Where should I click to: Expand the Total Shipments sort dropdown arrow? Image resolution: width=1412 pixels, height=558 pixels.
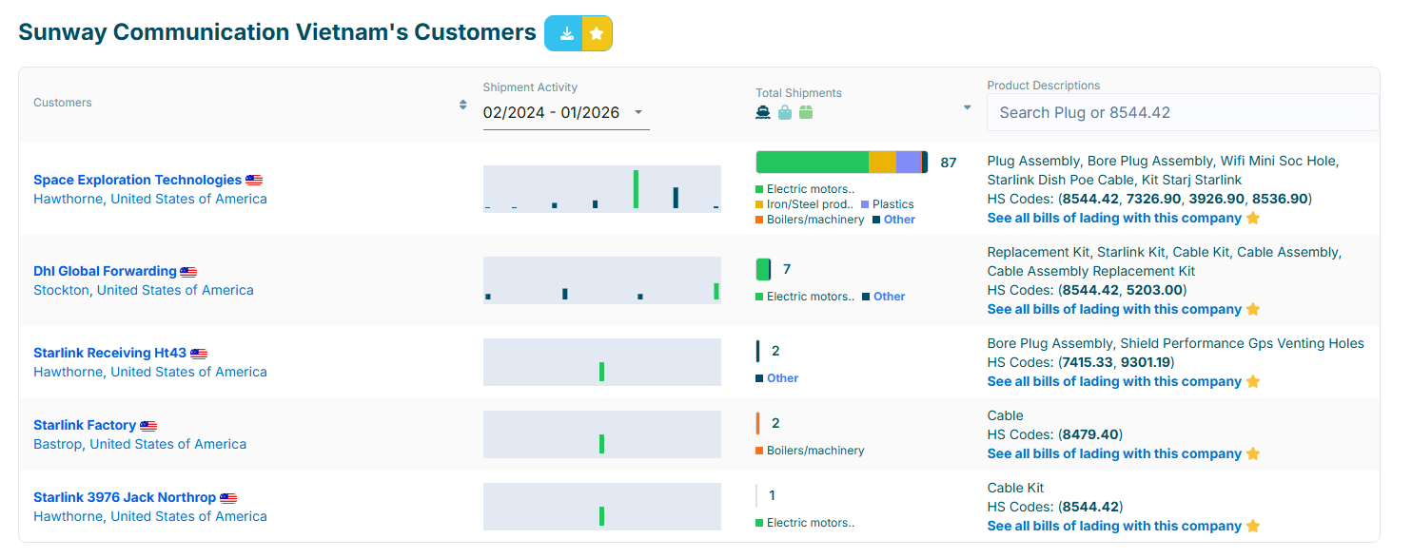pyautogui.click(x=967, y=107)
